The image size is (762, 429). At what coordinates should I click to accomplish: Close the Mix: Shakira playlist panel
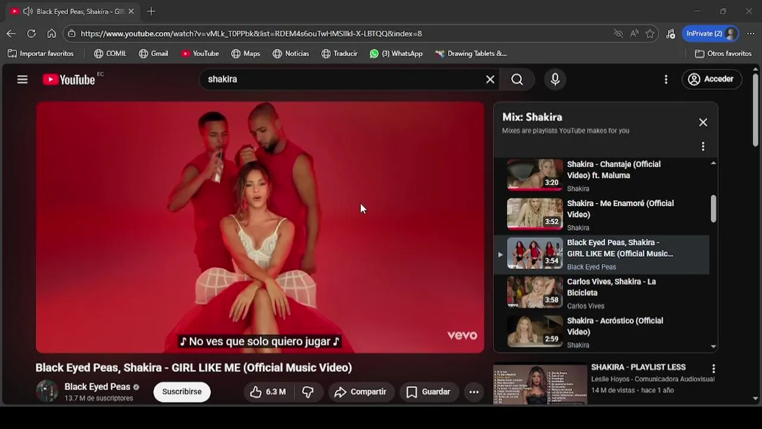pos(703,122)
